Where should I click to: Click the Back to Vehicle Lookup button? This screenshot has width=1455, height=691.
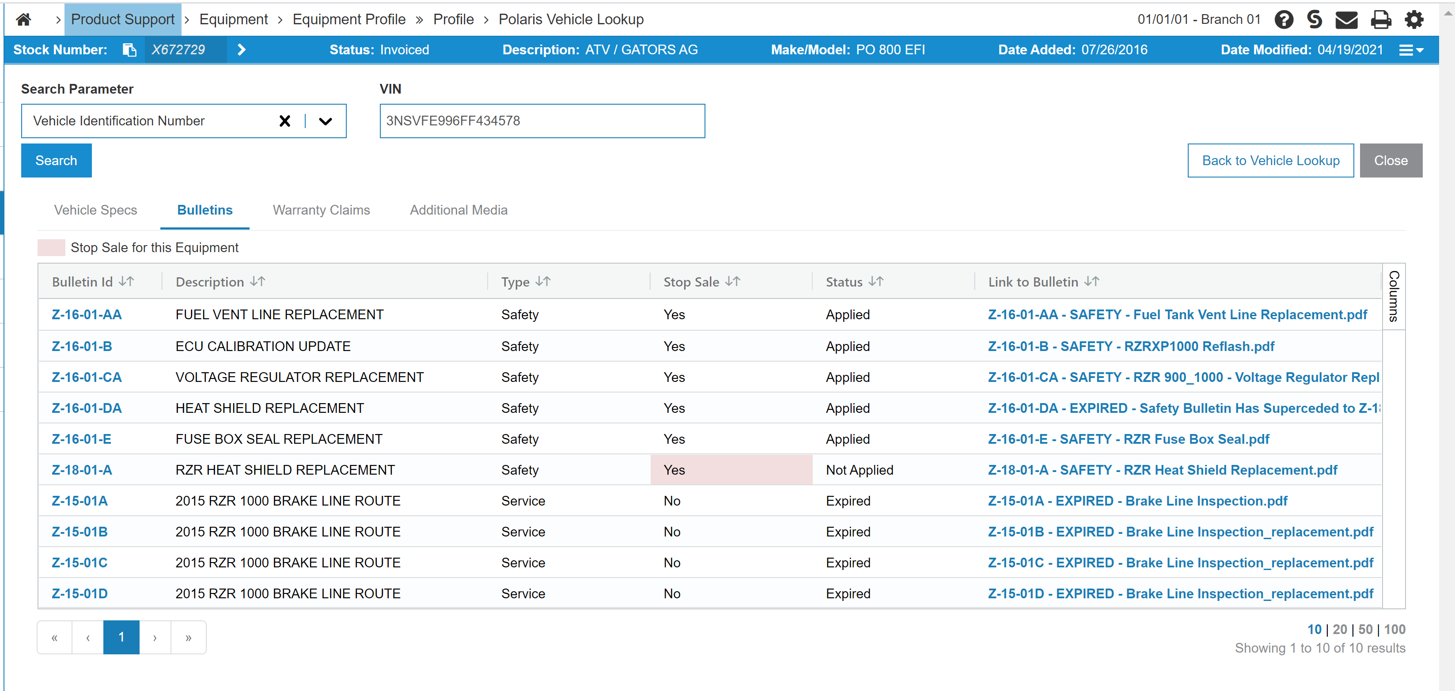point(1270,160)
